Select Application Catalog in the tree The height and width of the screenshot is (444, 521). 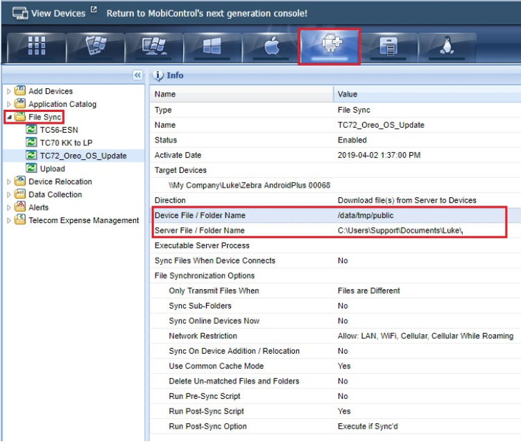[x=62, y=104]
